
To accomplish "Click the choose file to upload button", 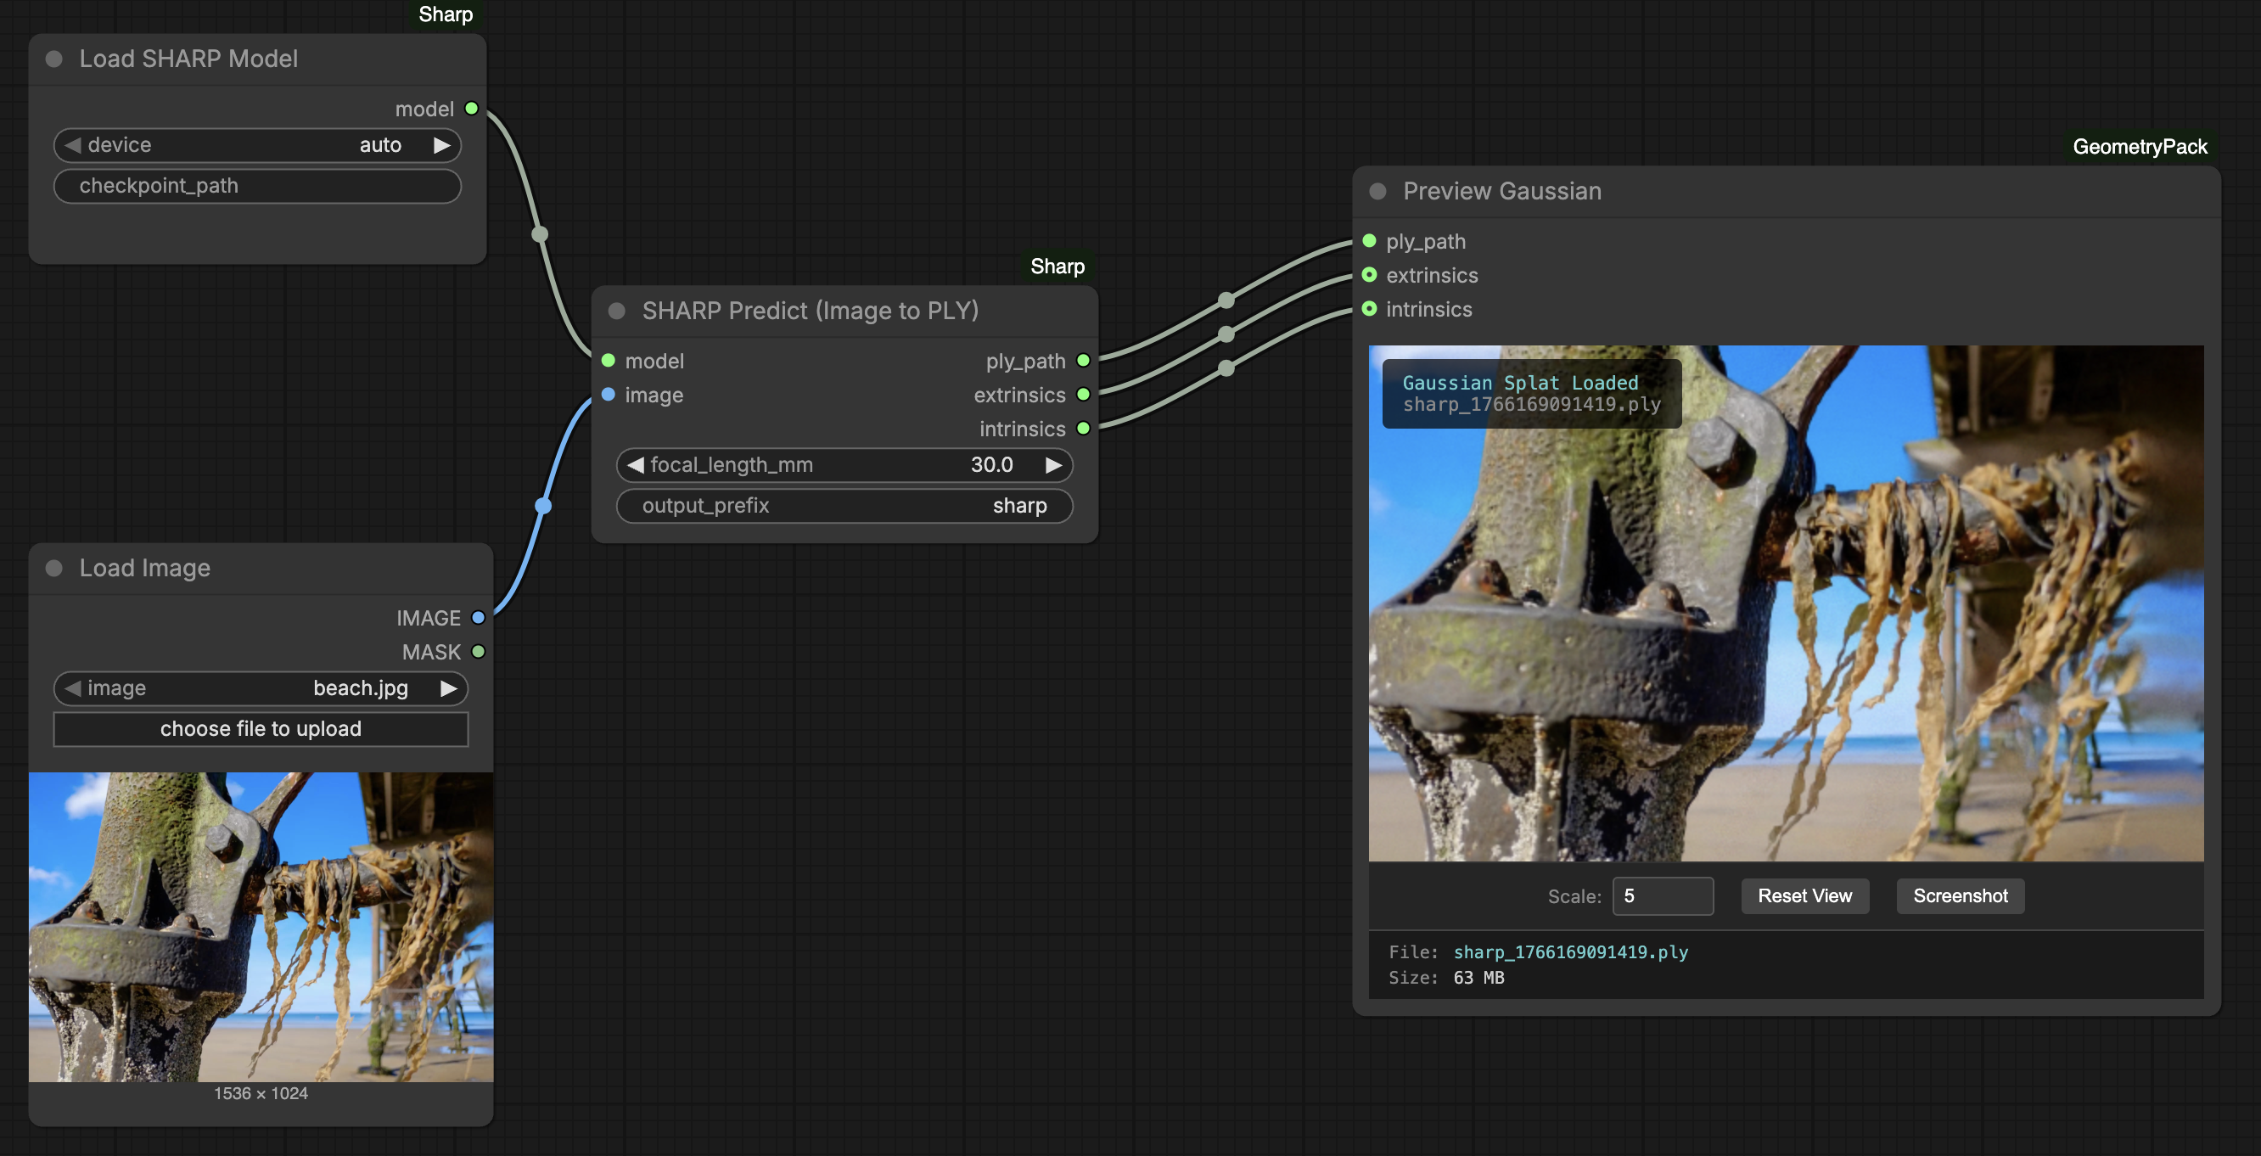I will pyautogui.click(x=261, y=729).
